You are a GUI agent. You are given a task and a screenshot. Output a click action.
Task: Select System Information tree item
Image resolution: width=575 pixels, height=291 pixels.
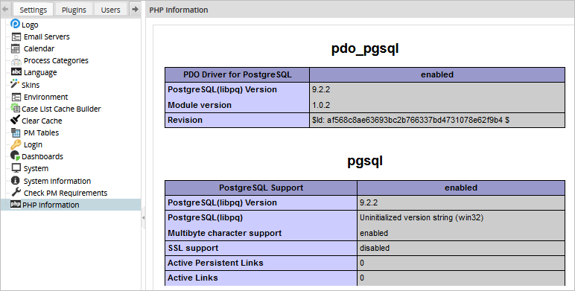coord(57,181)
